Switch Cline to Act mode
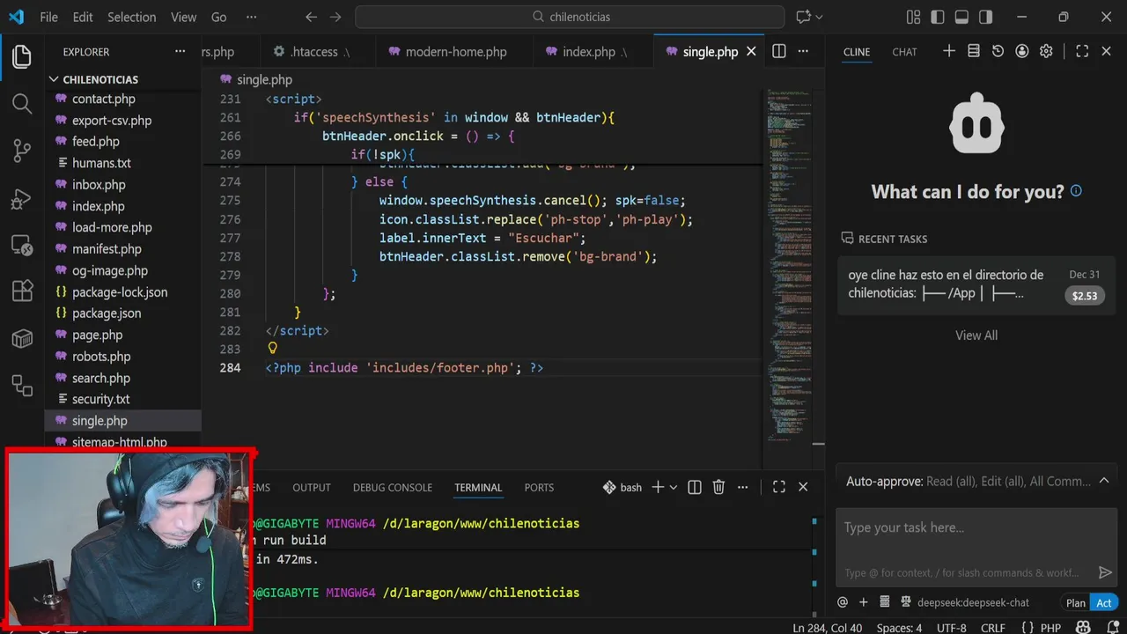Screen dimensions: 1127x634 pos(1103,603)
